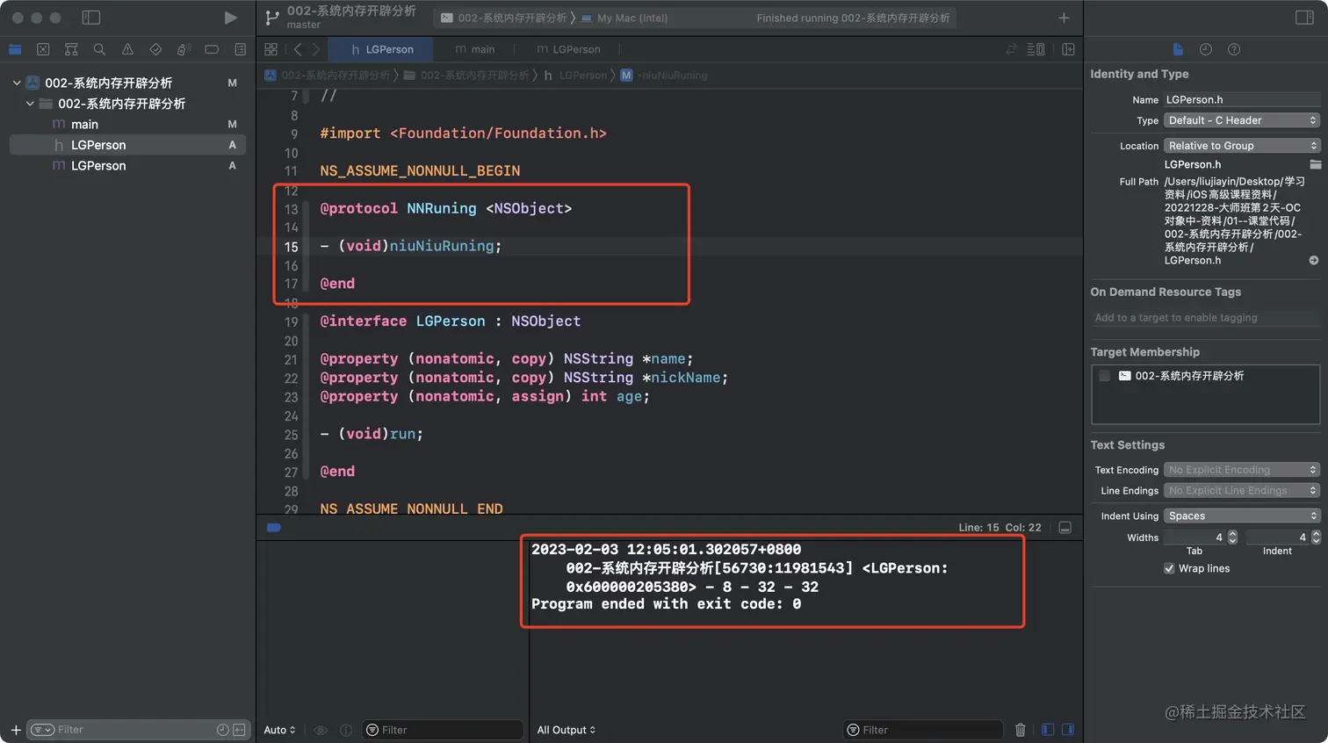Screen dimensions: 1328x743
Task: Uncheck the Wrap lines checkbox
Action: [x=1169, y=568]
